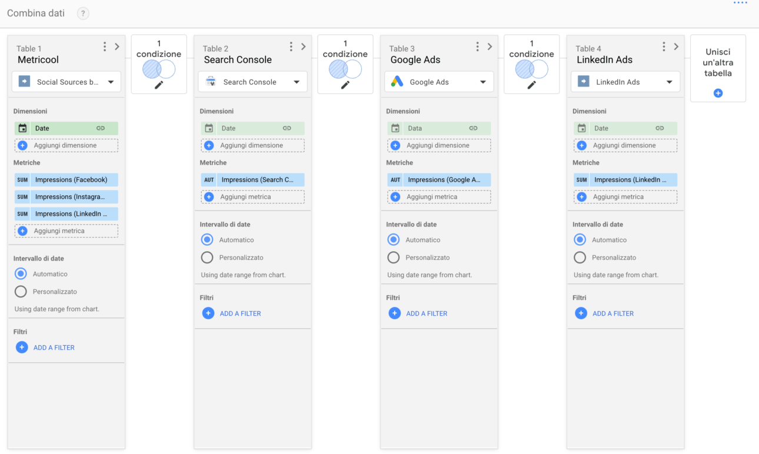Change AUT aggregation on Impressions (Google Ads)
Screen dimensions: 759x454
tap(395, 180)
